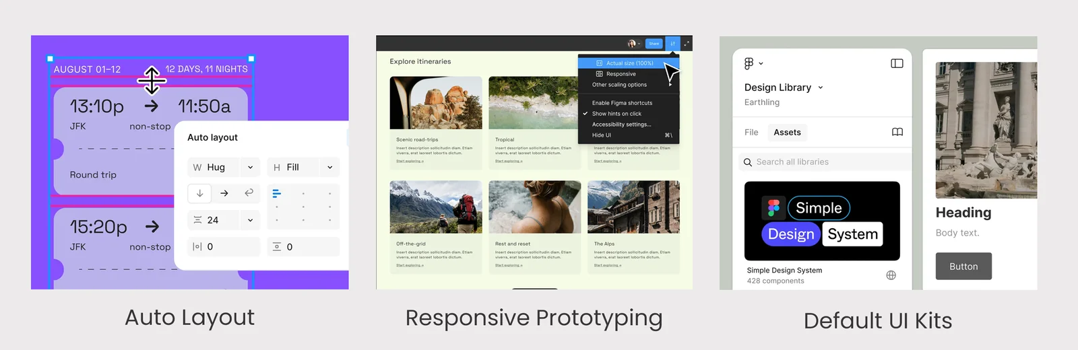Open the Fill height dropdown arrow
This screenshot has height=350, width=1078.
[x=329, y=168]
